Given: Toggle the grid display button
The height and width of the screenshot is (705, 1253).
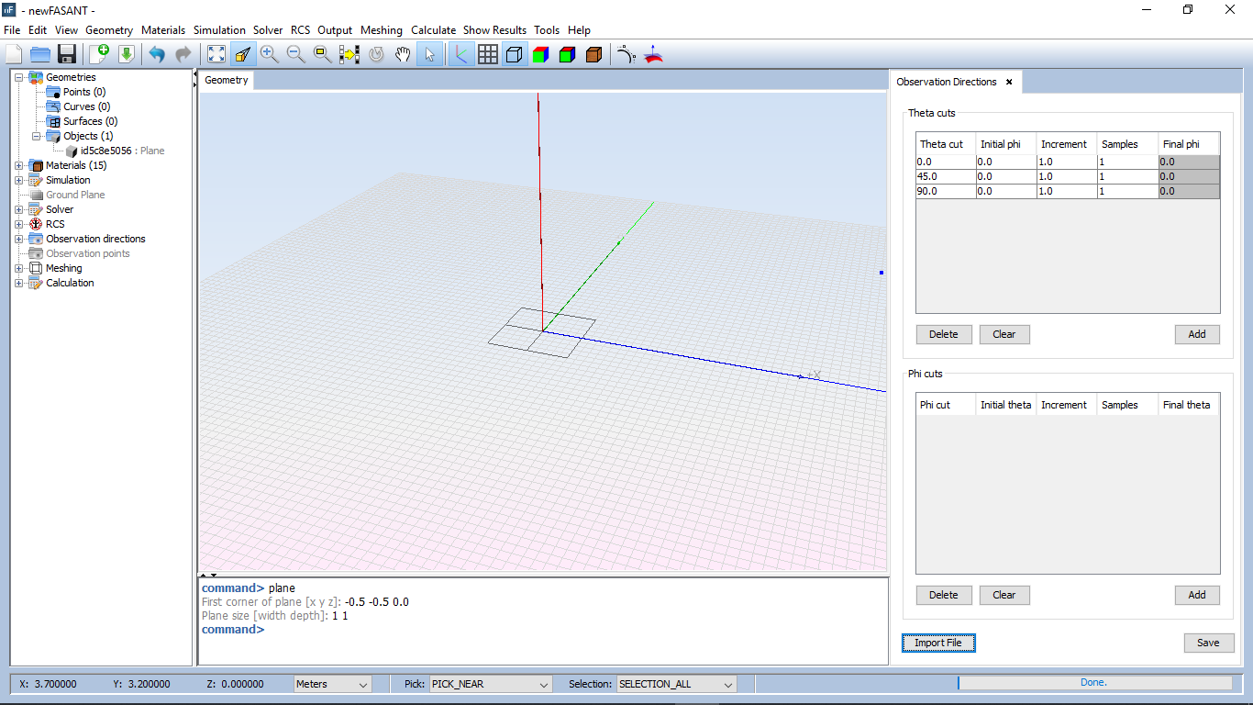Looking at the screenshot, I should click(x=488, y=55).
